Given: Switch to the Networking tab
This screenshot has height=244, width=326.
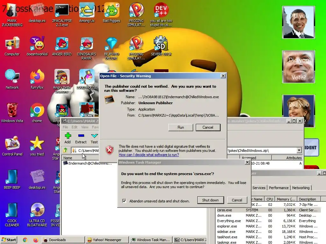Looking at the screenshot, I should pos(301,187).
